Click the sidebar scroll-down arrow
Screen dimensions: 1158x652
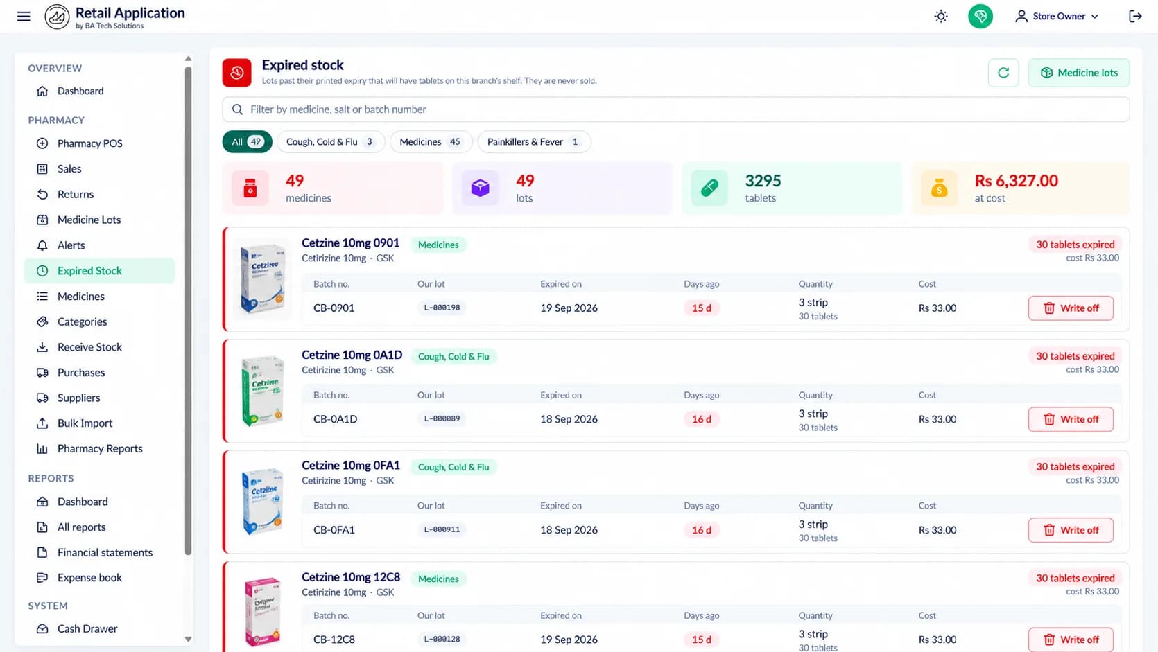(188, 640)
